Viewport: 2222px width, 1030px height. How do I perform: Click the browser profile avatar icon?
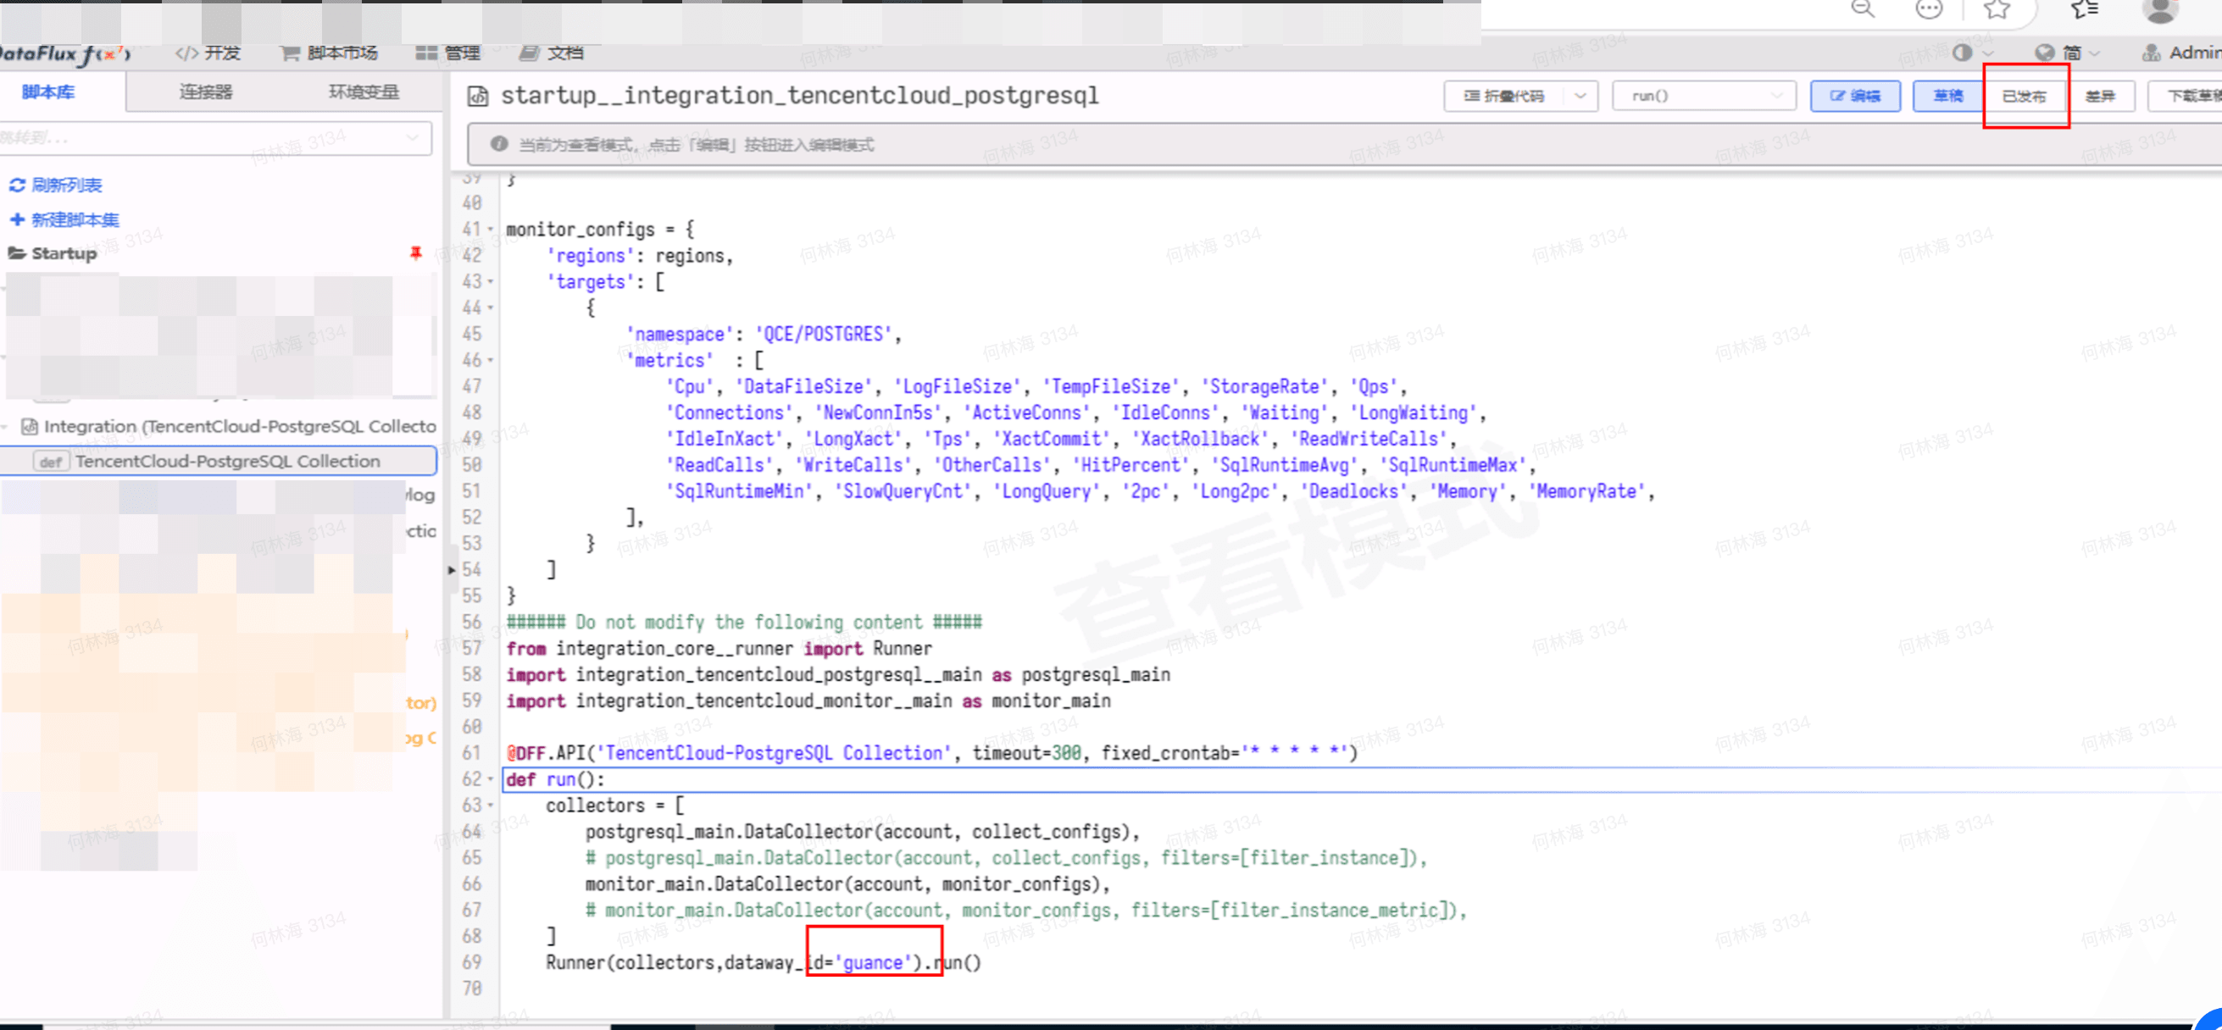[x=2159, y=9]
